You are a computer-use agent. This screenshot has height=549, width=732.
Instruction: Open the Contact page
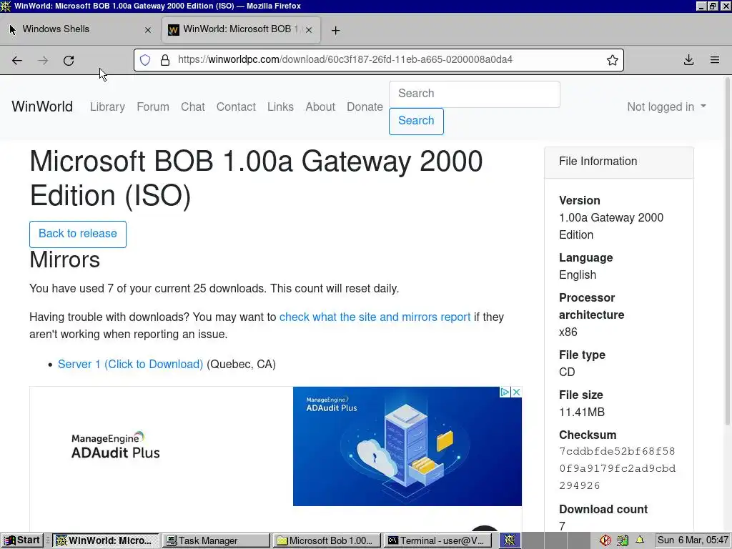click(236, 107)
